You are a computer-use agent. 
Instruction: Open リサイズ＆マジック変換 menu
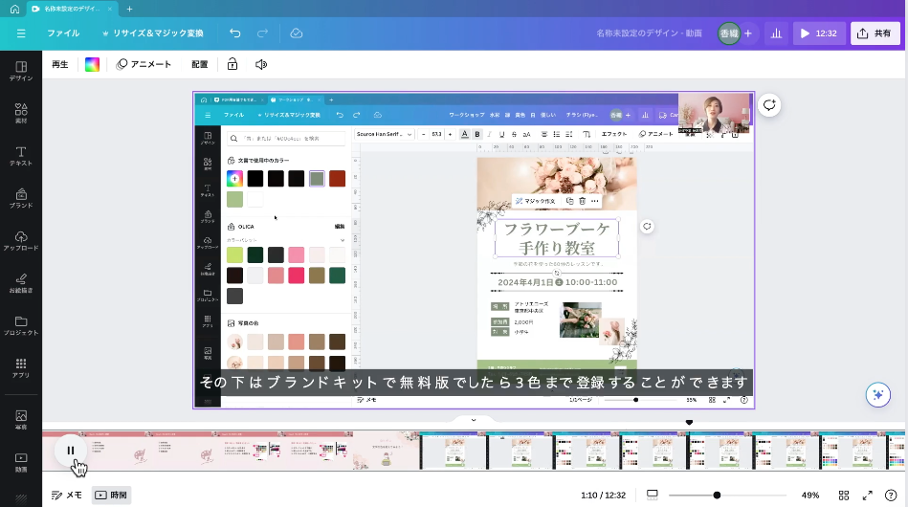(x=153, y=33)
